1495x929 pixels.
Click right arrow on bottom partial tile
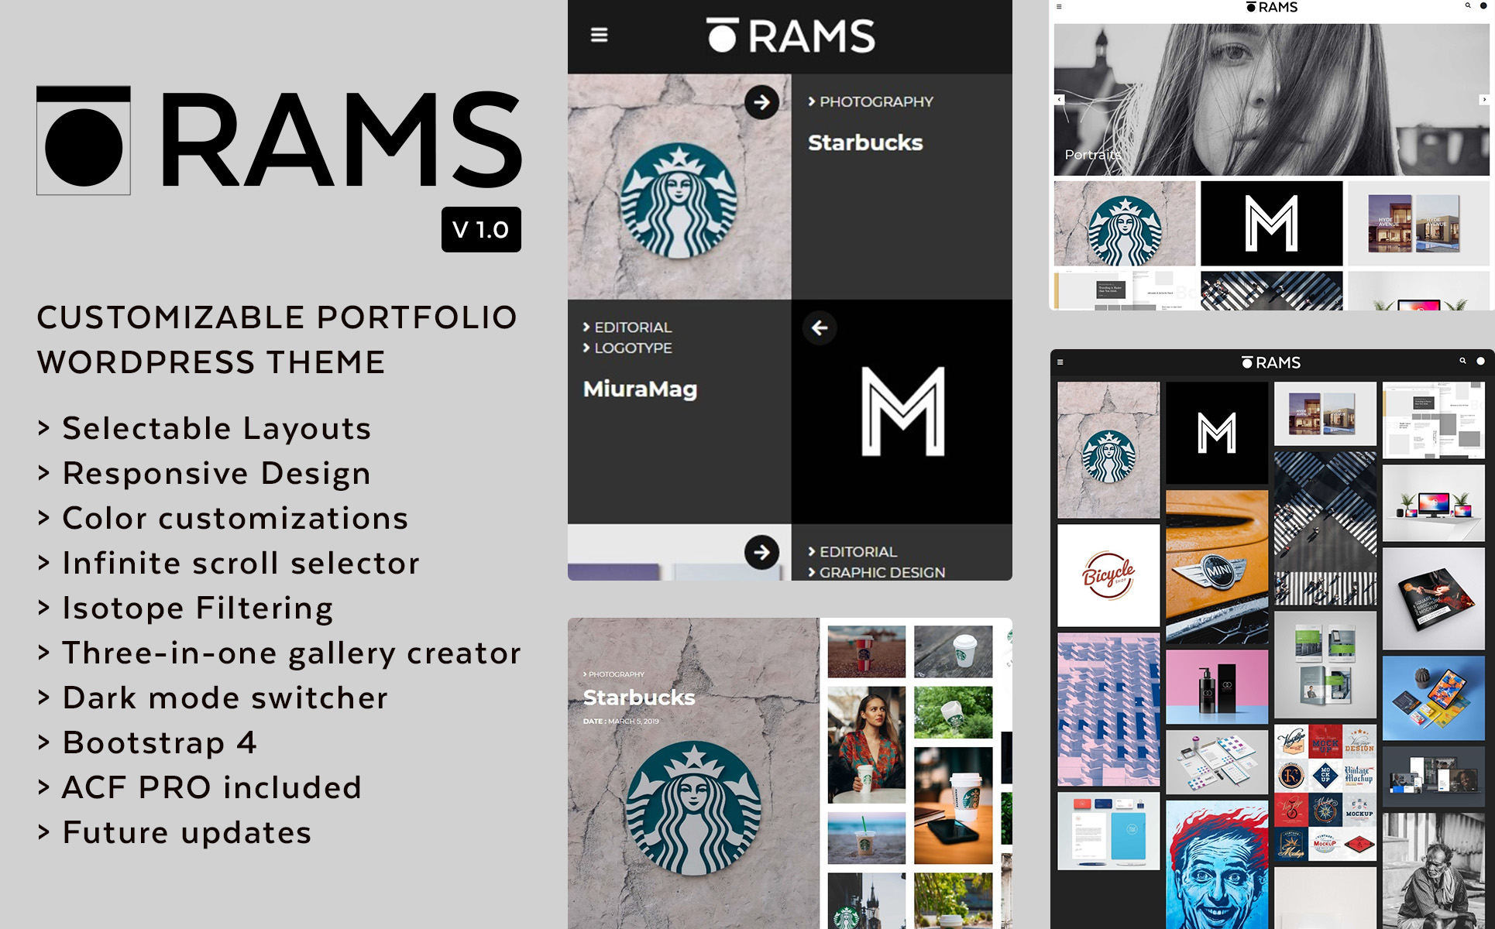point(761,552)
